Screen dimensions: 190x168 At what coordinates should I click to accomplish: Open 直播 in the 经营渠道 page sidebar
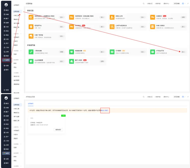(6, 23)
